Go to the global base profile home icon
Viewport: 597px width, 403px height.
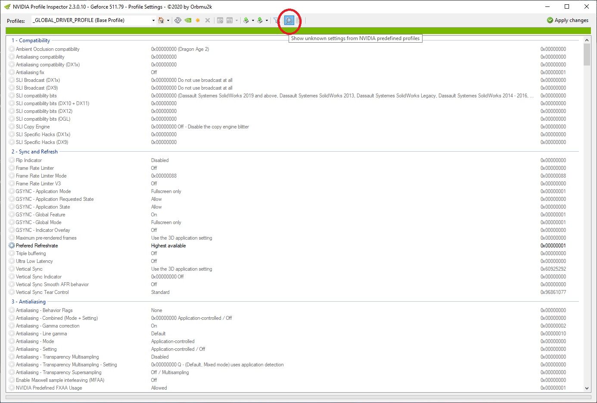(x=161, y=20)
